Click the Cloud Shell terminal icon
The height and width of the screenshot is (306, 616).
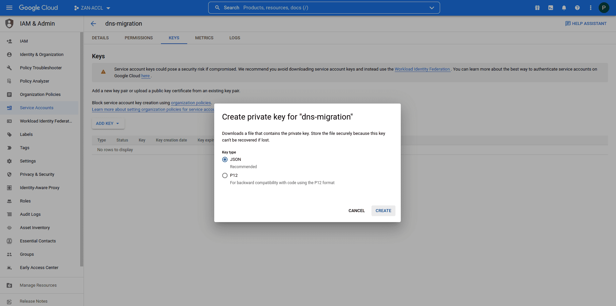pyautogui.click(x=551, y=8)
